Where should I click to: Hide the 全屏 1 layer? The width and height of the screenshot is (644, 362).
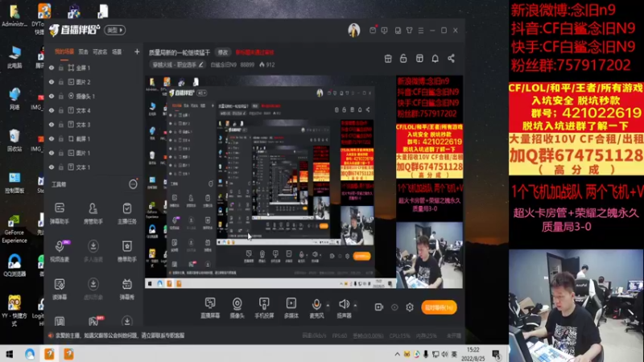[52, 68]
